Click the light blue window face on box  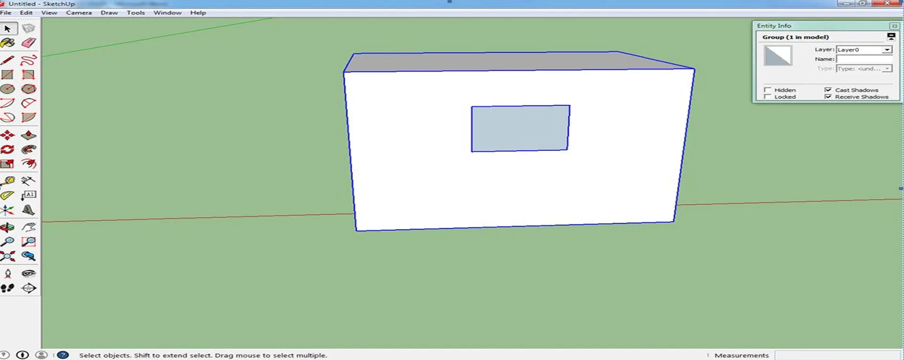click(521, 128)
